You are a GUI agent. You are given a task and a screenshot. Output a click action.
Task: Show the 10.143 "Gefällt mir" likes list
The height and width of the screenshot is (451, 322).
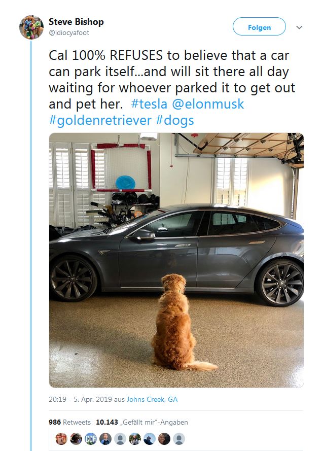pos(142,422)
